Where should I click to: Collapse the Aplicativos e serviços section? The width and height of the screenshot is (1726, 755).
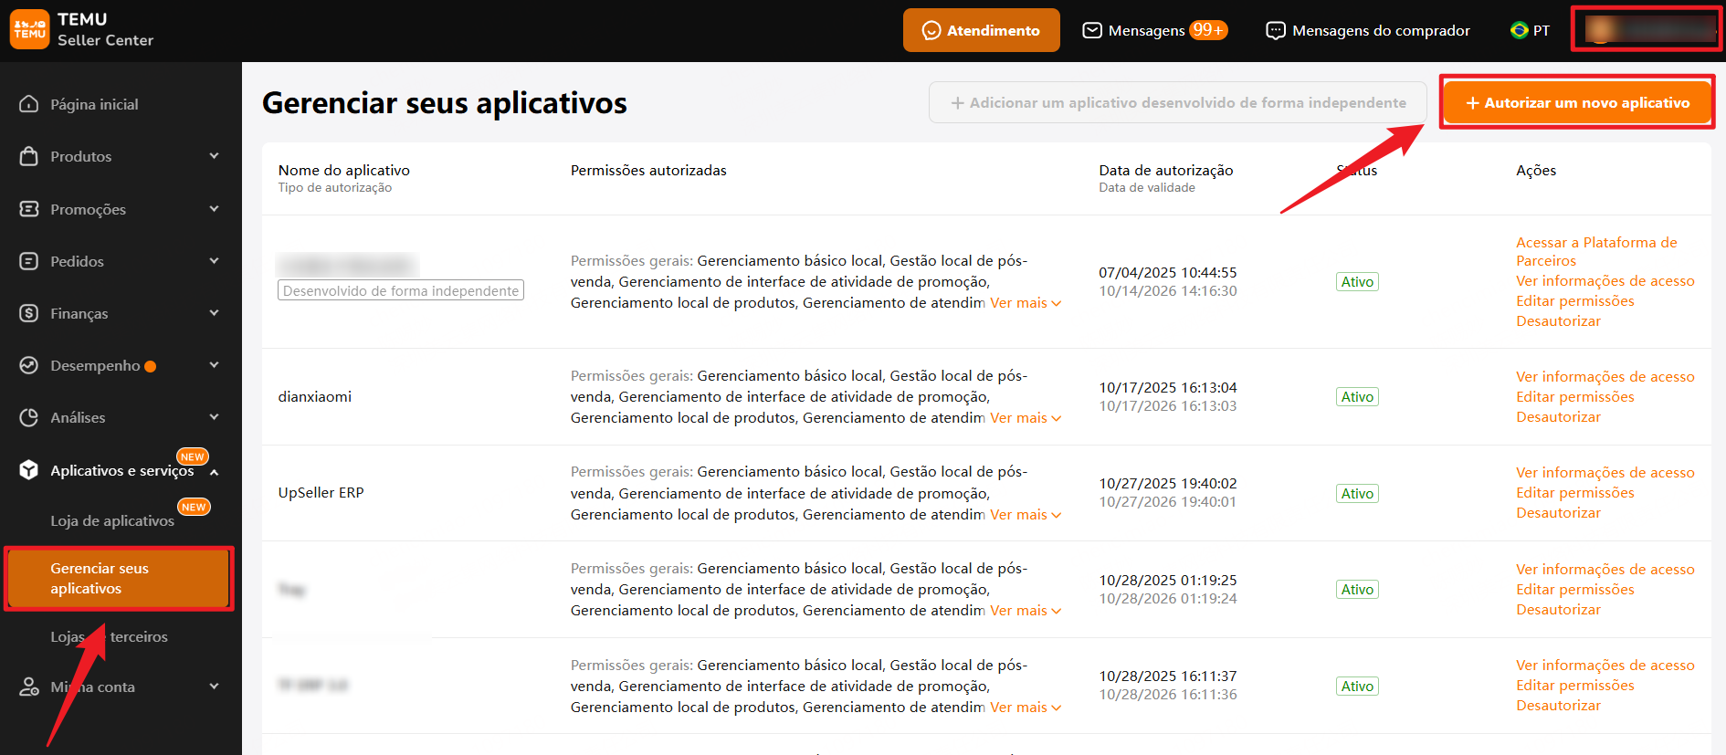[x=214, y=472]
